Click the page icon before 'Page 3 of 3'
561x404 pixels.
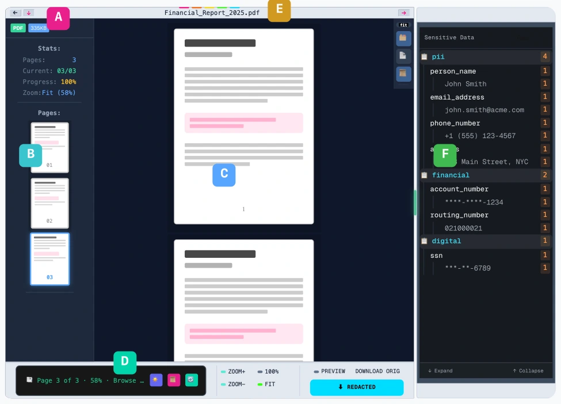[29, 380]
